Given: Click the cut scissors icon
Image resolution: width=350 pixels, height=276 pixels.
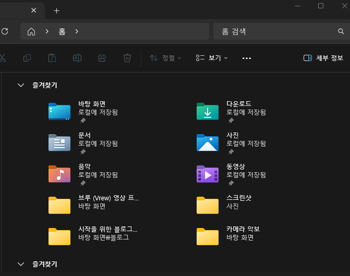Looking at the screenshot, I should 2,58.
